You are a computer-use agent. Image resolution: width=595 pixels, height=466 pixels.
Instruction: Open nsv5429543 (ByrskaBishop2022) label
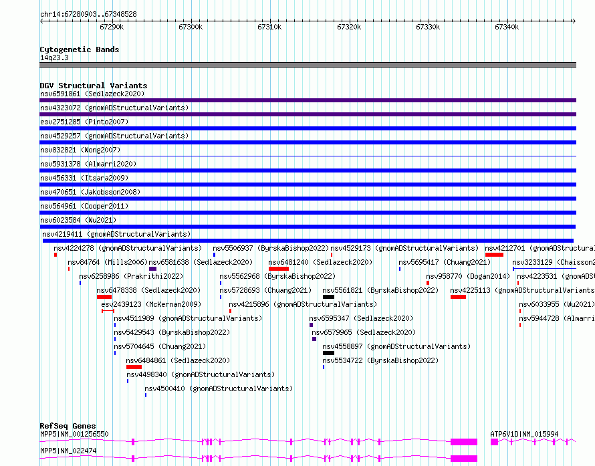[172, 332]
